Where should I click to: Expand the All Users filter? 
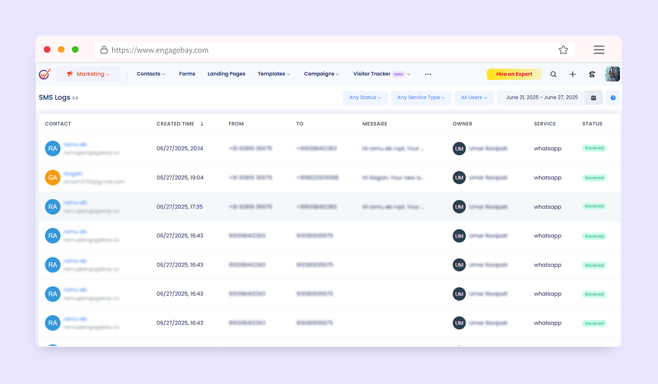[x=474, y=98]
